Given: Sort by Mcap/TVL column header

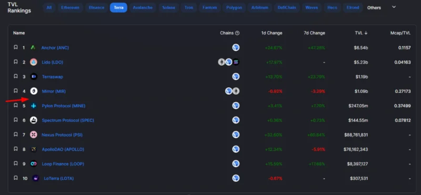Looking at the screenshot, I should point(400,33).
